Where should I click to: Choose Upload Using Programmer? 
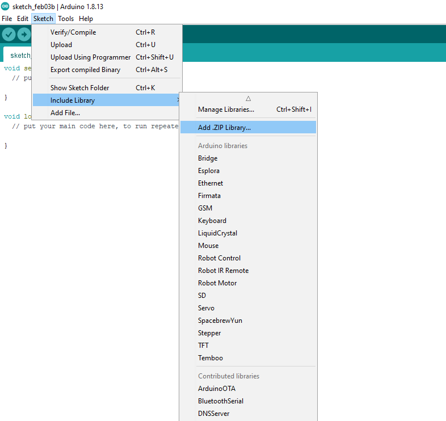tap(107, 57)
